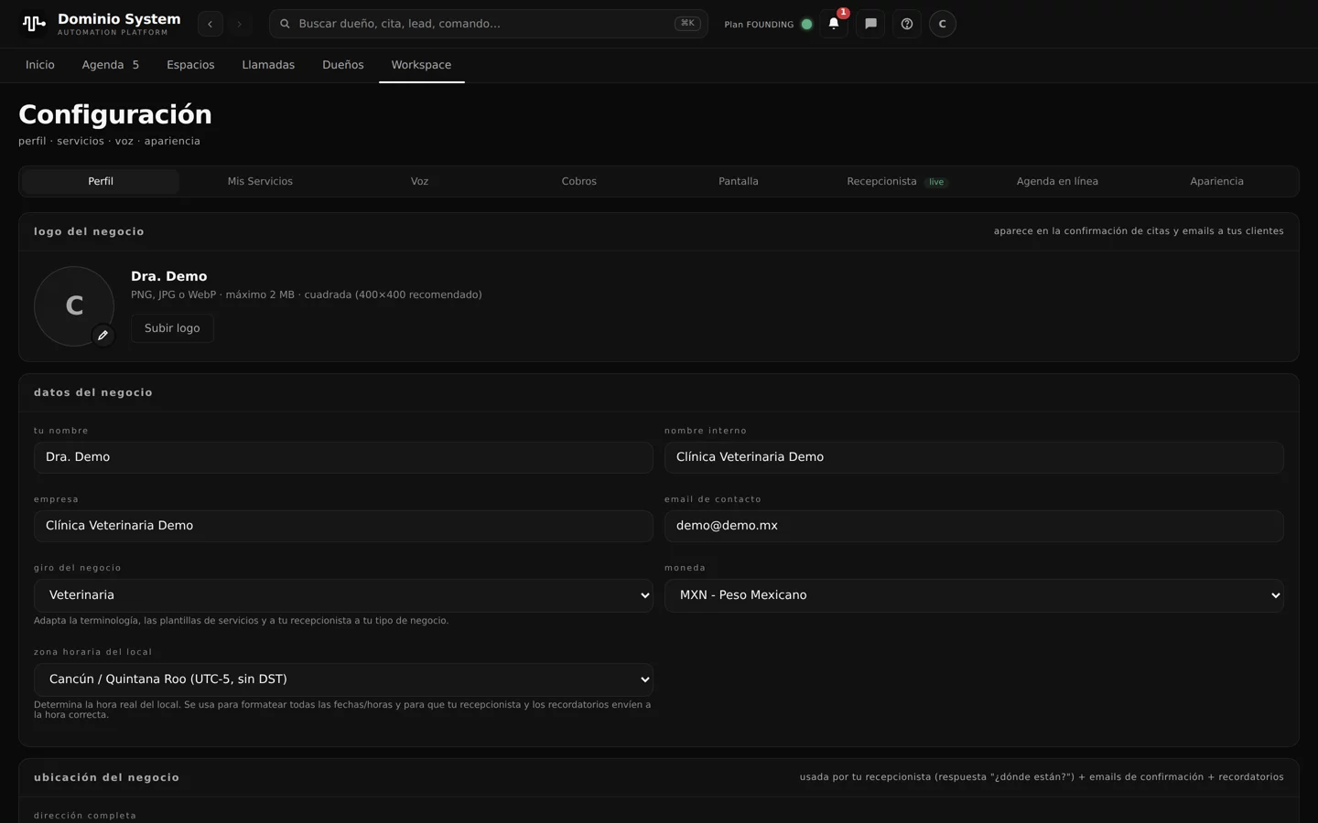1318x823 pixels.
Task: Open the Espacios nav tab
Action: [190, 65]
